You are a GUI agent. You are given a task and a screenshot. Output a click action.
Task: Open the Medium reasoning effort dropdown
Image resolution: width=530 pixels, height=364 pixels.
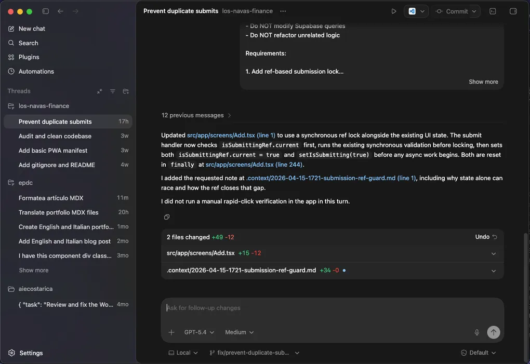pos(239,332)
